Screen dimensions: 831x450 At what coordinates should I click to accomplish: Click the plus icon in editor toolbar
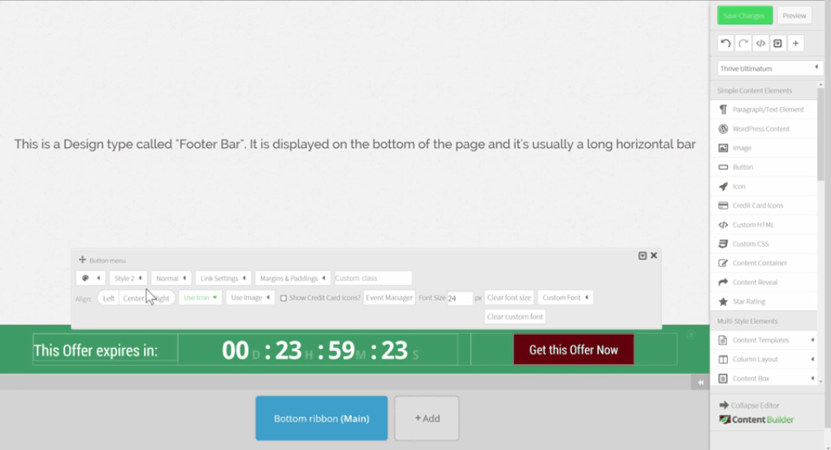coord(795,43)
